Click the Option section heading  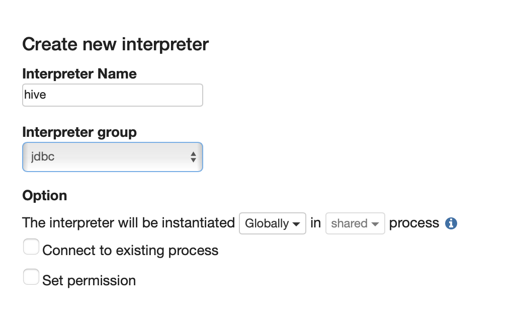pyautogui.click(x=45, y=196)
